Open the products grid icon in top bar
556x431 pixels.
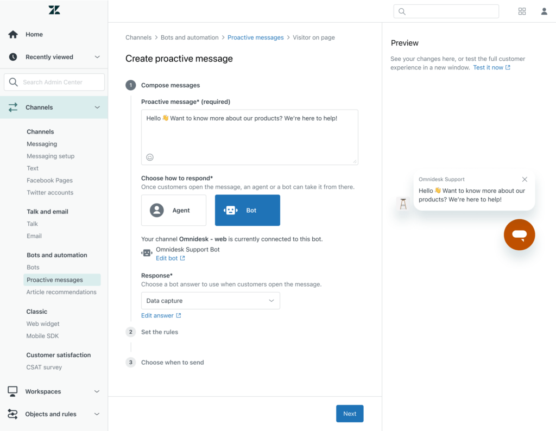(x=522, y=11)
